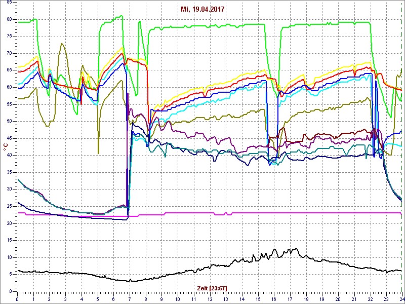Click hour 24 on the time axis
Viewport: 405px width, 304px height.
(401, 298)
